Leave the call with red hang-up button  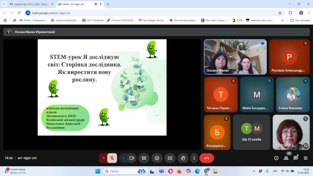click(x=207, y=158)
